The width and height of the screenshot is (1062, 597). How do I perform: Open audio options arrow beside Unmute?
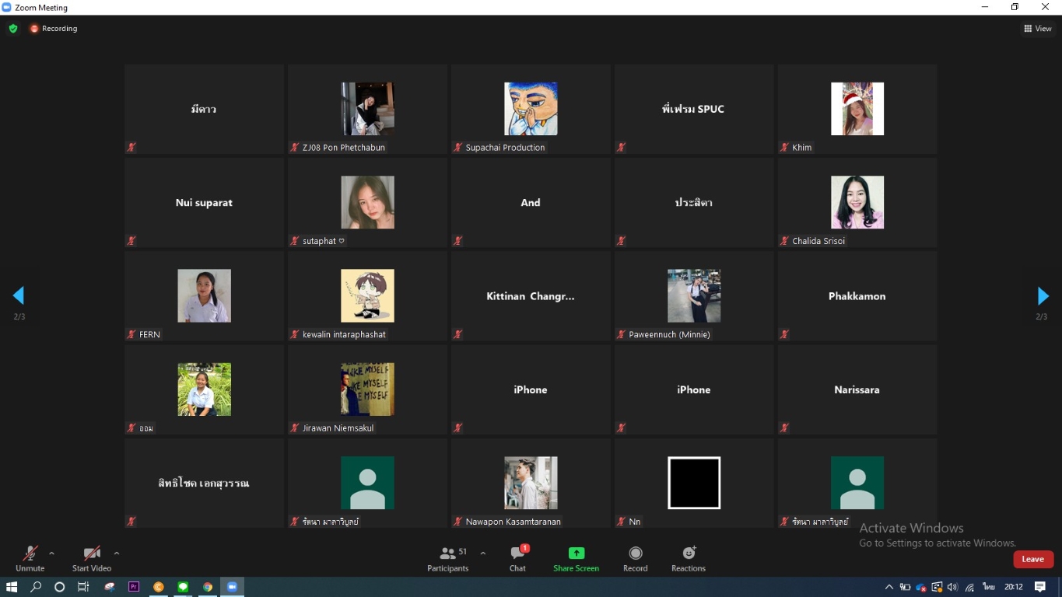[51, 553]
